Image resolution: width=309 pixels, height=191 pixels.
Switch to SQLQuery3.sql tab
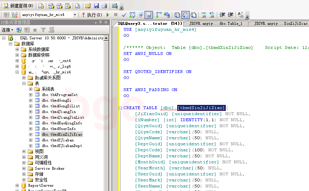pyautogui.click(x=150, y=23)
